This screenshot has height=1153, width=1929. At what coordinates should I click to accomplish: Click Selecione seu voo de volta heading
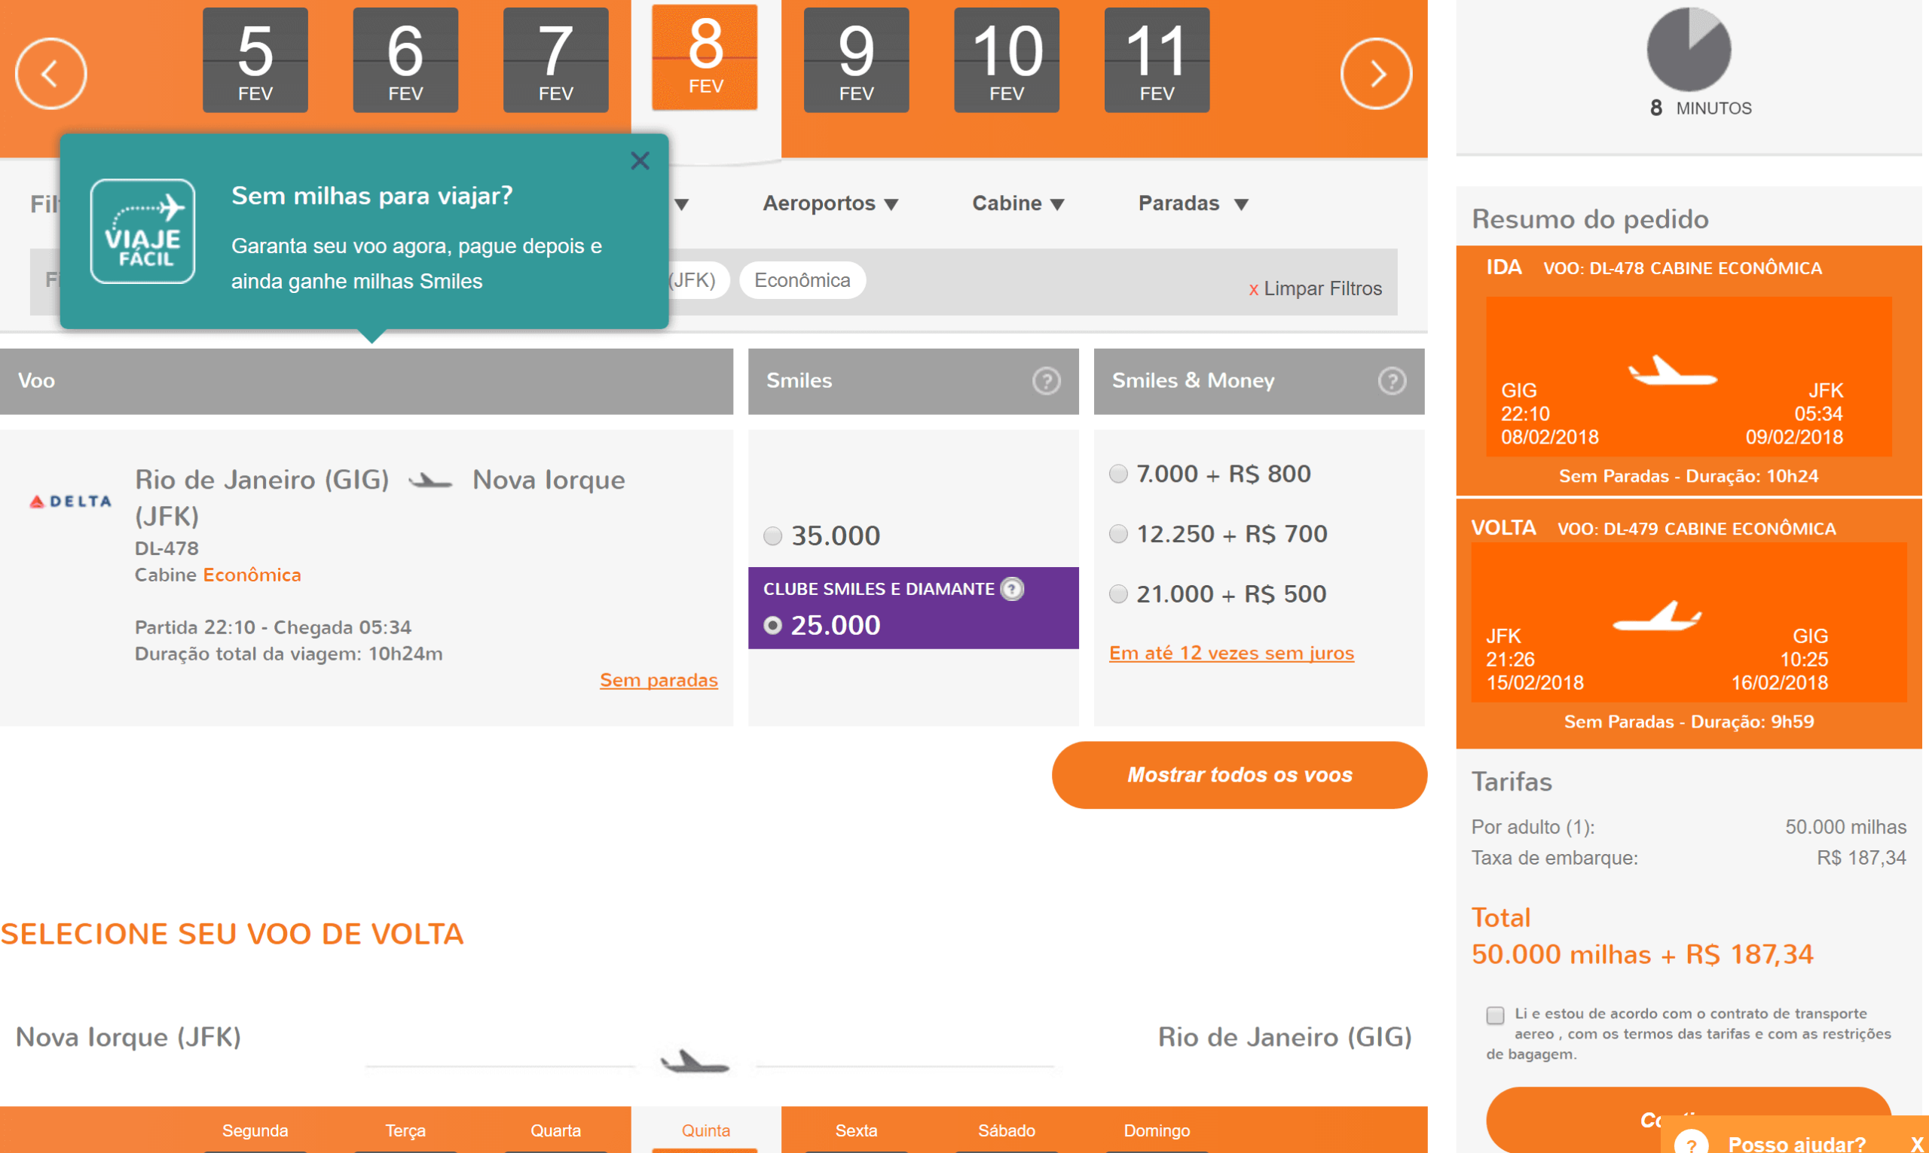click(x=231, y=935)
